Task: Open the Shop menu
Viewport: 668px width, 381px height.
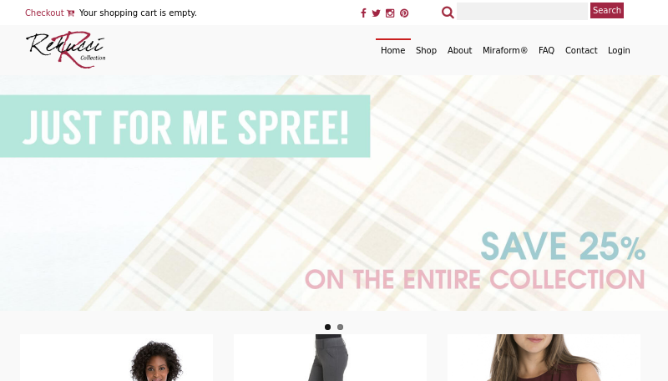Action: [426, 50]
